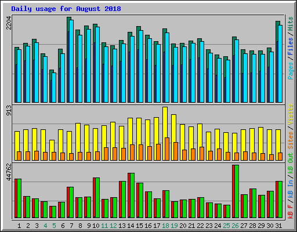Click the 2204 hits axis value
This screenshot has height=232, width=297.
[x=9, y=23]
